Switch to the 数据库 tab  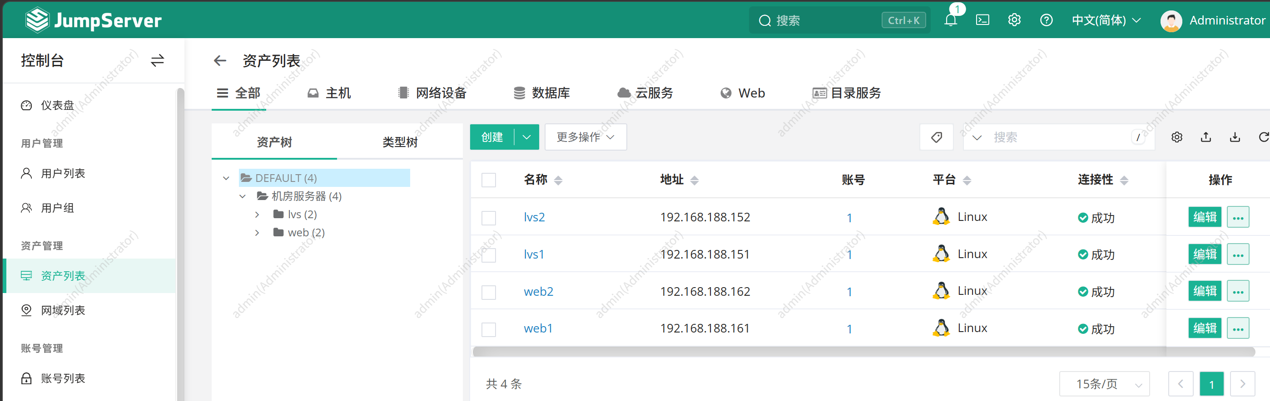541,93
